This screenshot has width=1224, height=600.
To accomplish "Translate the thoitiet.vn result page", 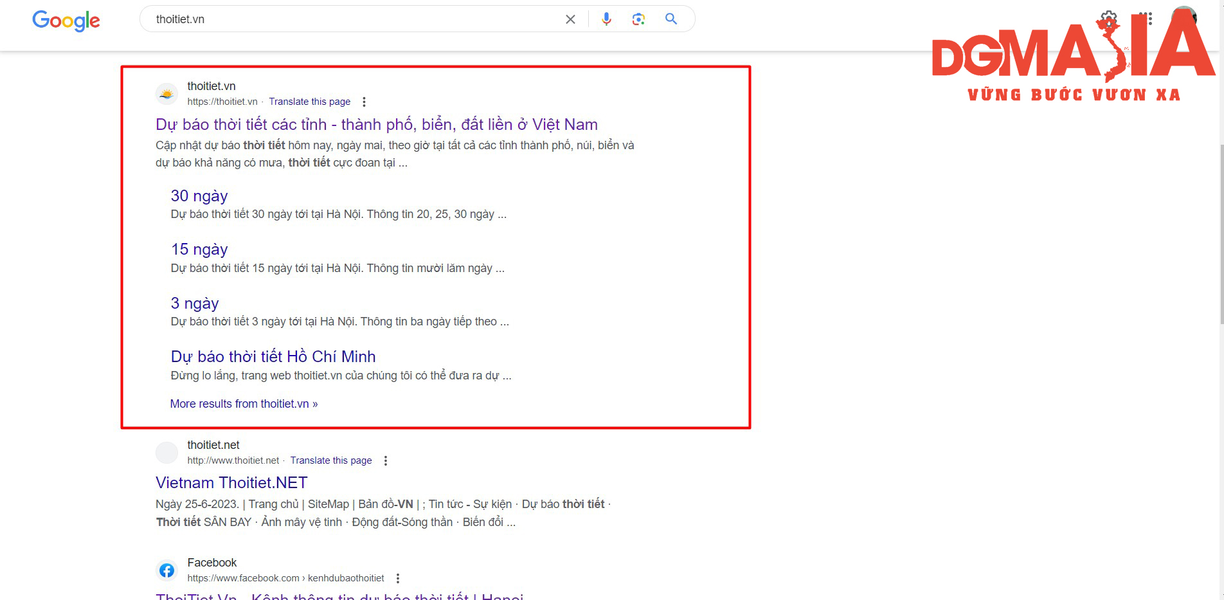I will 310,102.
